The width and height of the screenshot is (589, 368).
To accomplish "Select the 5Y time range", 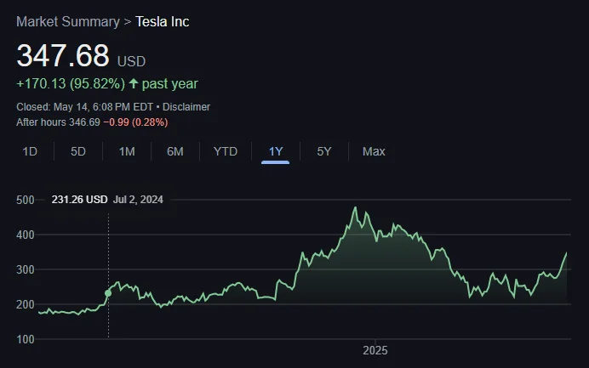I will (x=324, y=151).
